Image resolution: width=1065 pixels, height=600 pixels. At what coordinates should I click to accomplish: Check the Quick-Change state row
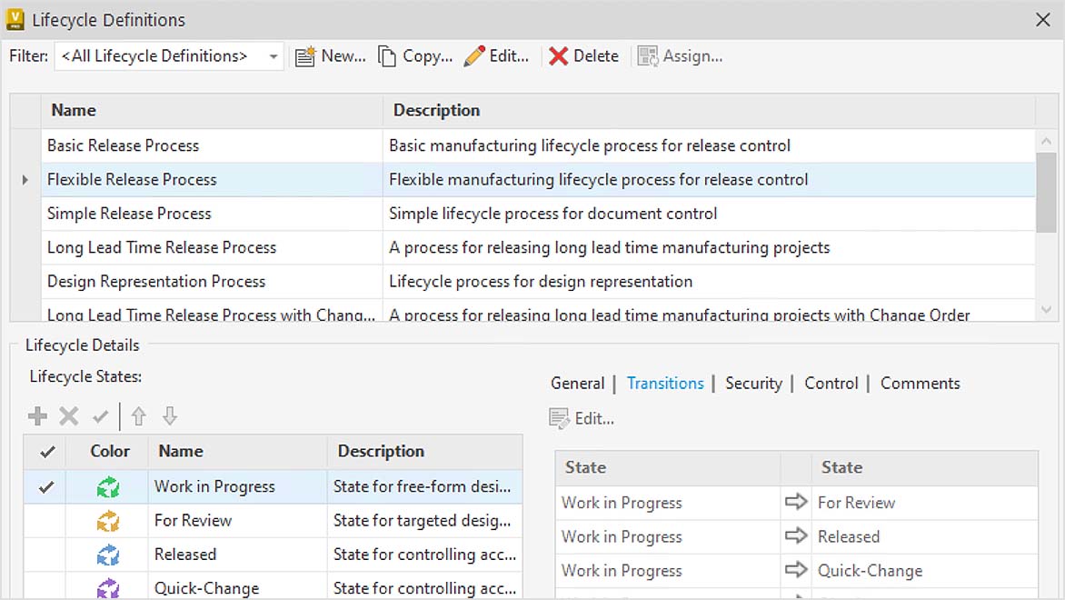click(x=45, y=587)
